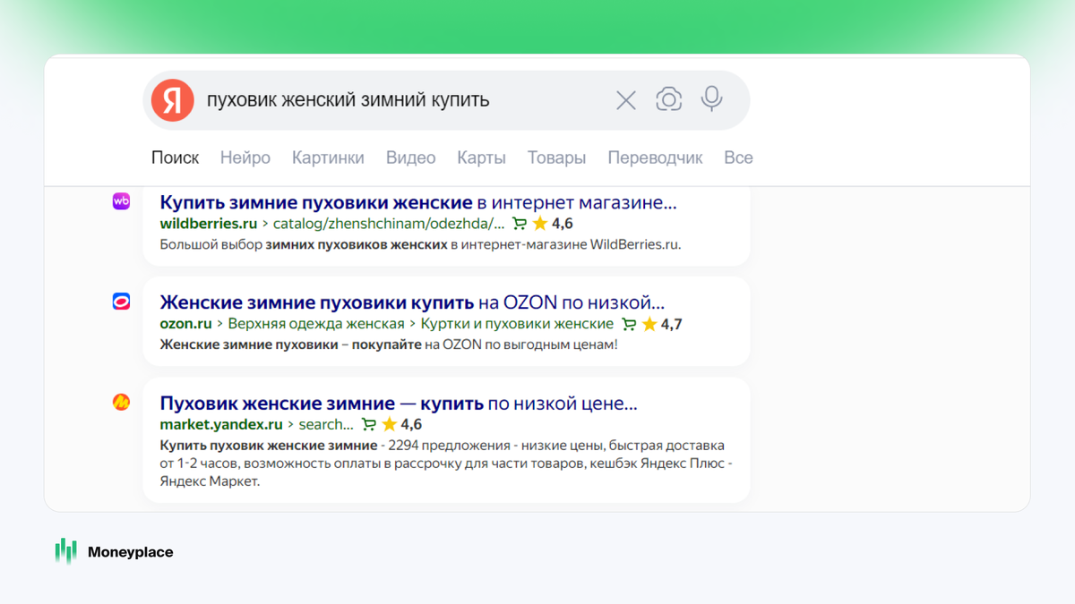
Task: Open catalog/zhenshchinam/odezhda breadcrumb link
Action: point(389,224)
